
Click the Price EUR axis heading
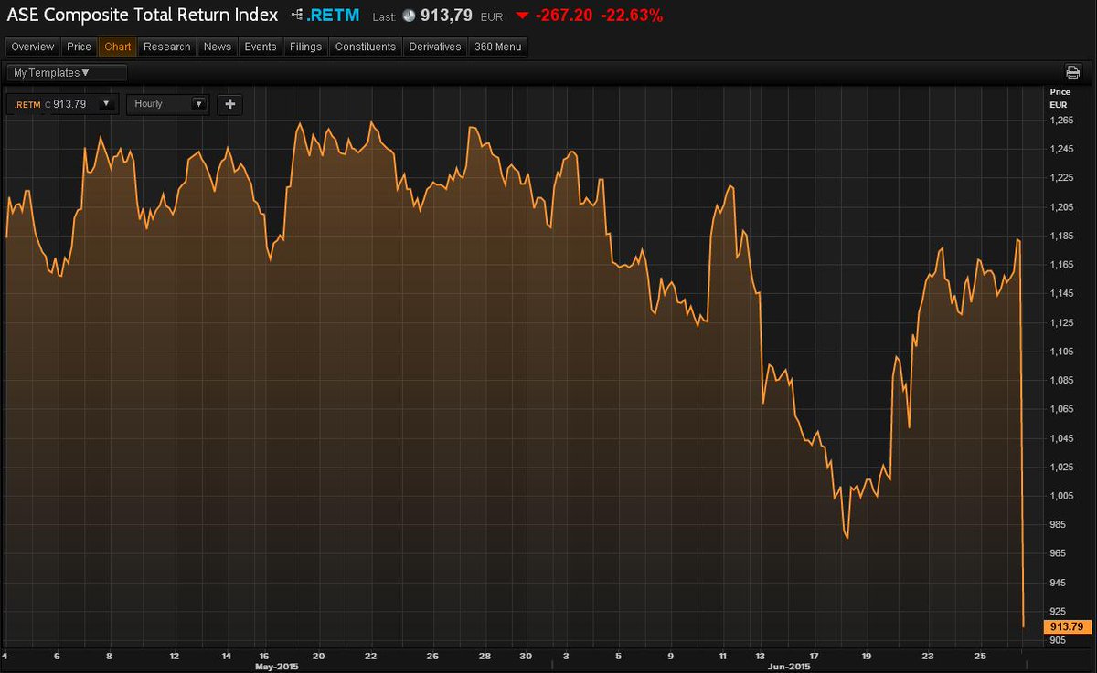click(x=1060, y=98)
